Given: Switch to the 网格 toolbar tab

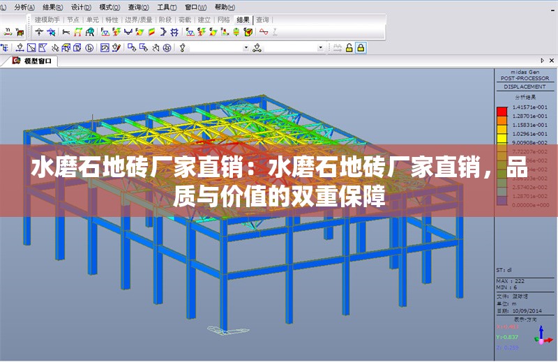Looking at the screenshot, I should (223, 20).
